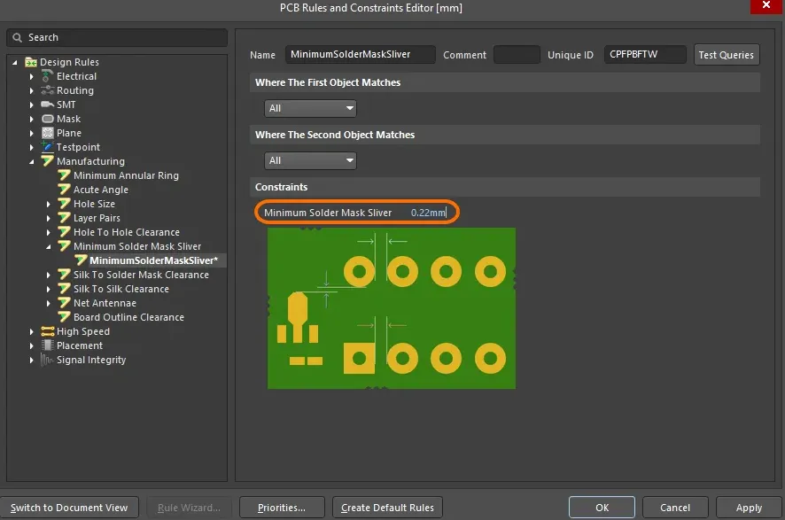Click the Routing category icon

click(x=48, y=90)
